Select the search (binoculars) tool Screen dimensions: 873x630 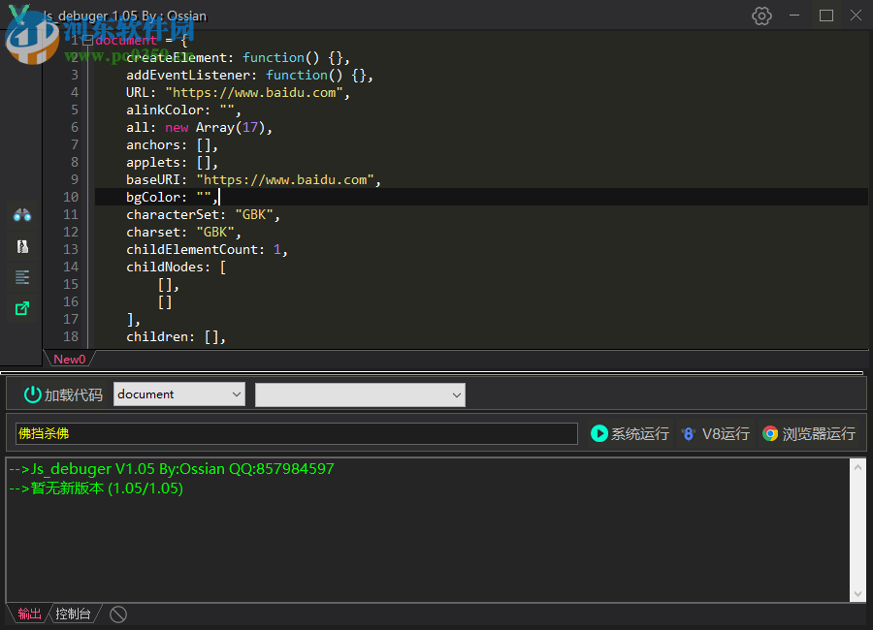(21, 214)
